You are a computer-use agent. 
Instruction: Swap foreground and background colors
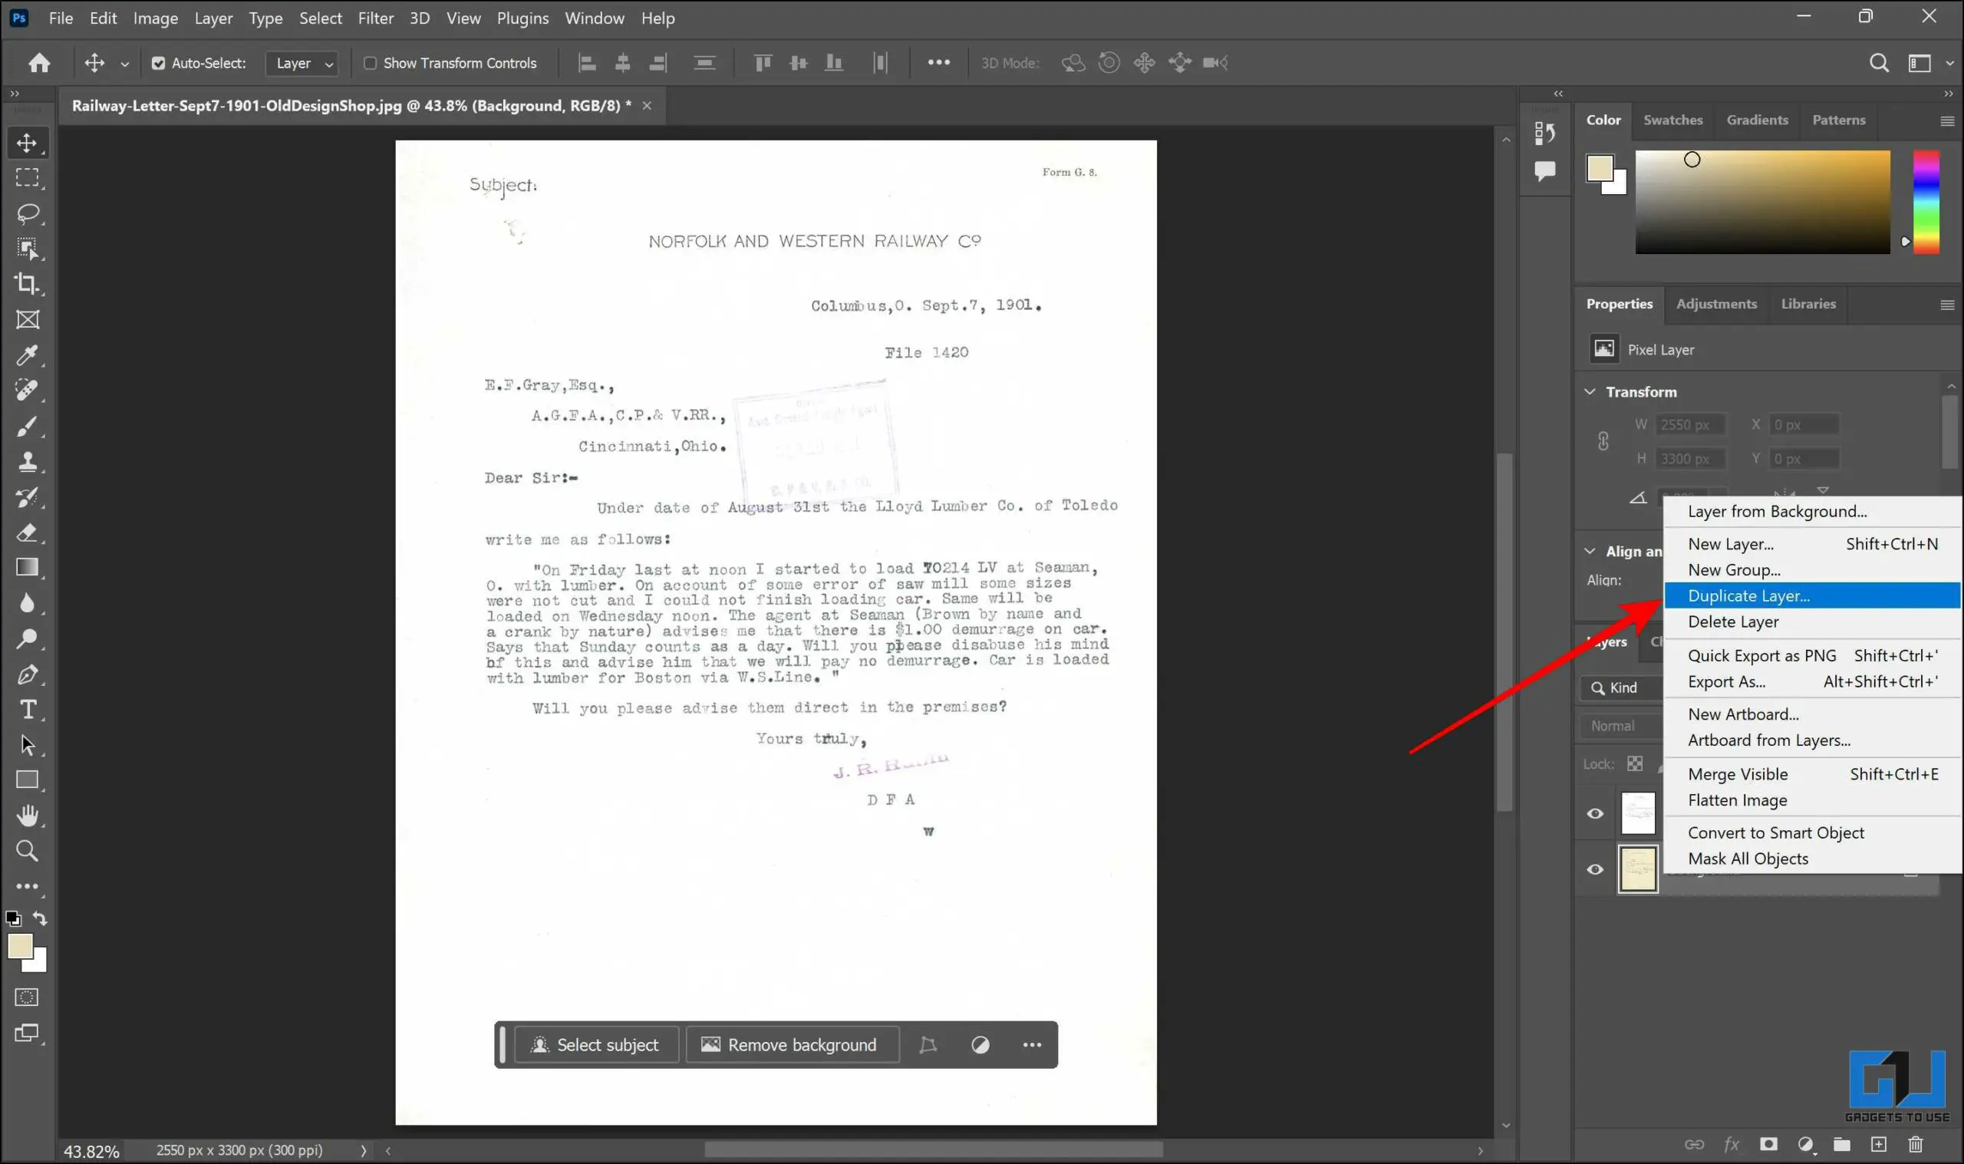click(x=40, y=918)
